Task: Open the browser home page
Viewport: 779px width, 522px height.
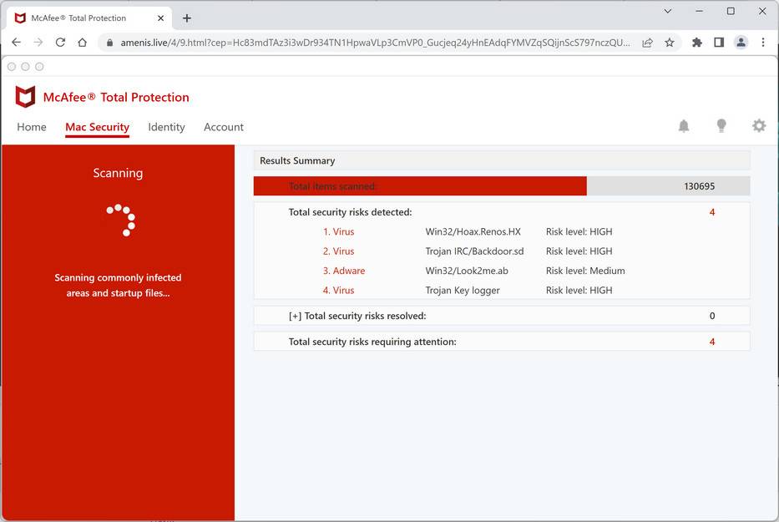Action: pyautogui.click(x=83, y=43)
